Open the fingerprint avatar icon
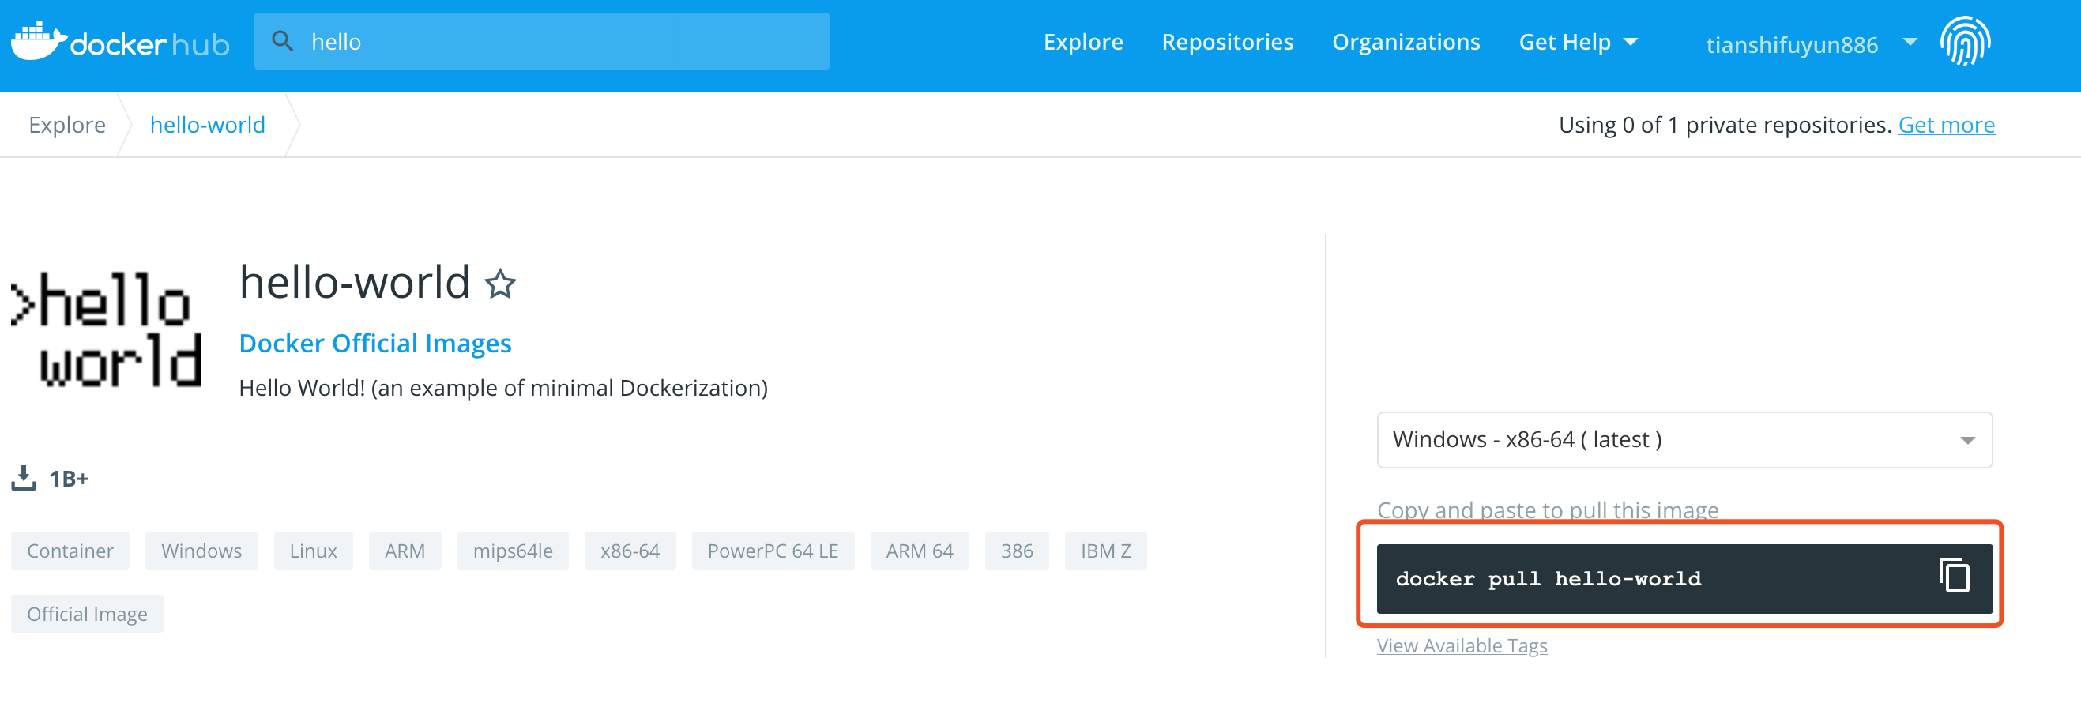 click(x=1965, y=41)
